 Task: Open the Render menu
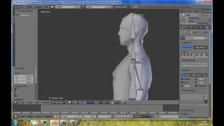click(29, 7)
